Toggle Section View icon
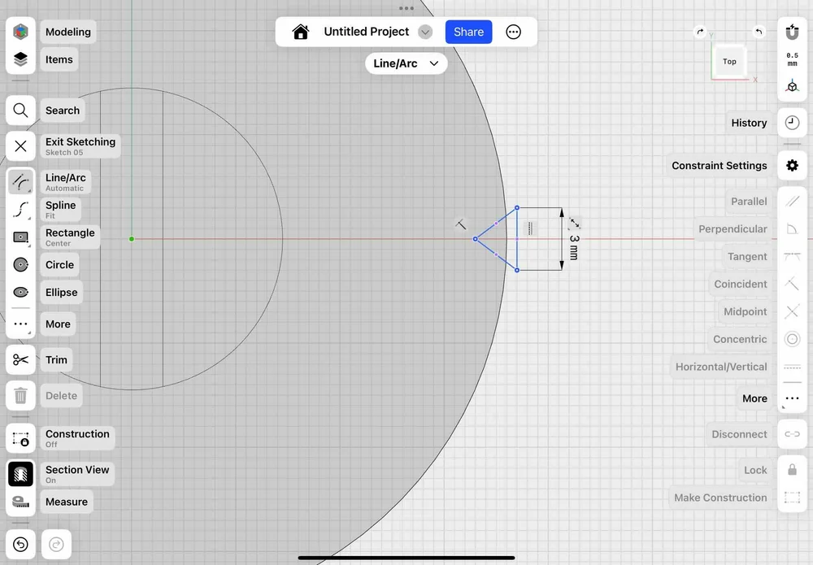Viewport: 813px width, 565px height. coord(21,474)
